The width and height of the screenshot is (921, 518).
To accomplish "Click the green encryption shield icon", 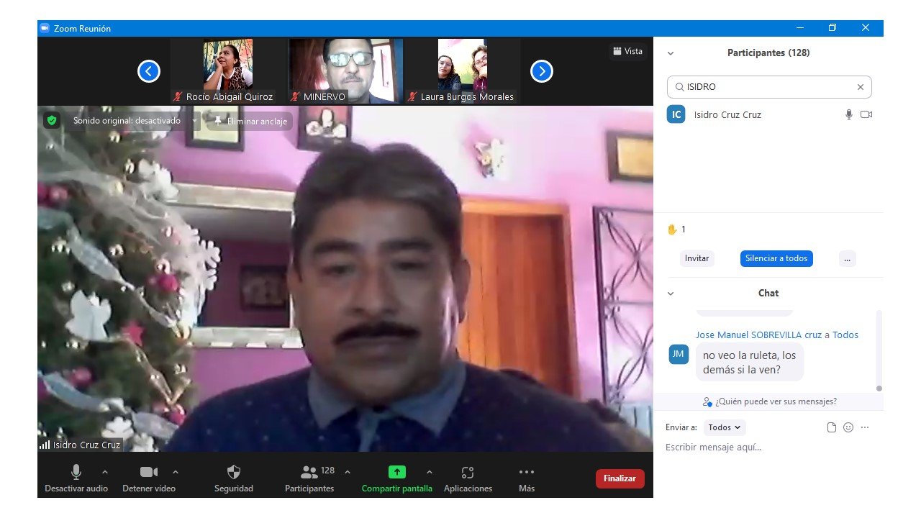I will pyautogui.click(x=51, y=121).
